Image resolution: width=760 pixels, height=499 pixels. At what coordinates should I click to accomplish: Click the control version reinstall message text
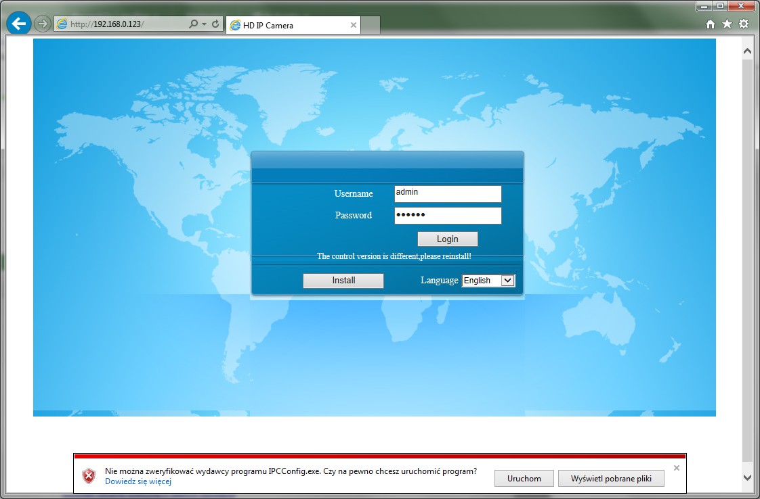click(394, 256)
